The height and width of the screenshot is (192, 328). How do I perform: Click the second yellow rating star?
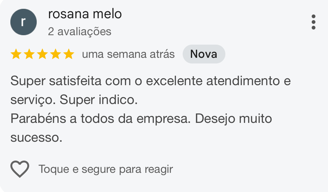click(x=29, y=54)
